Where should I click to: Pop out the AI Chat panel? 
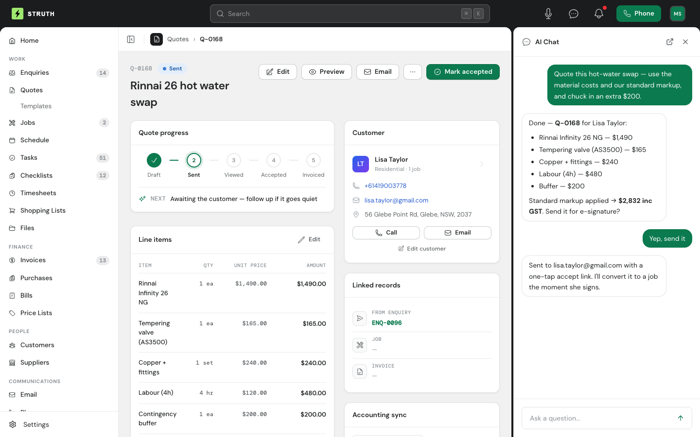click(670, 42)
